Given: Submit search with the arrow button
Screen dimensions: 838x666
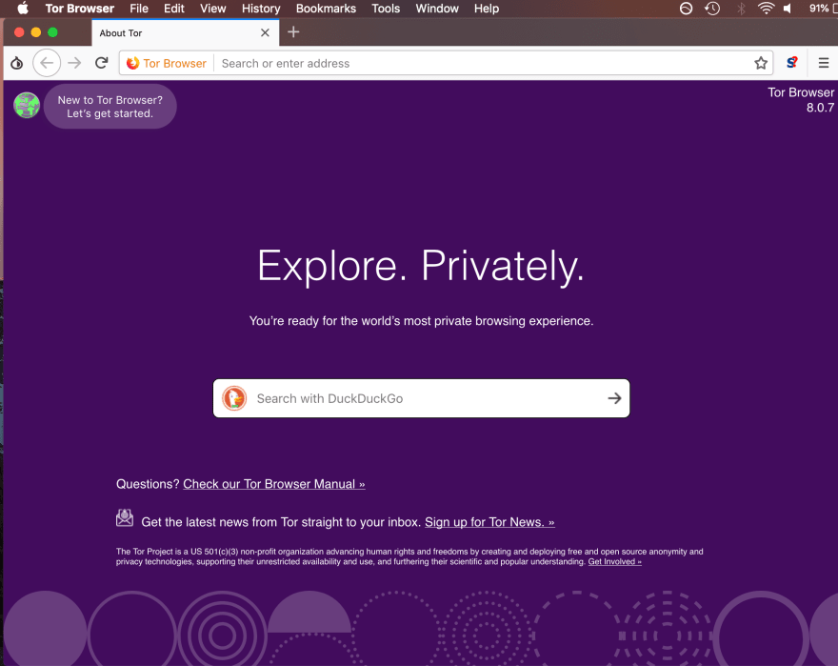Looking at the screenshot, I should (x=614, y=398).
